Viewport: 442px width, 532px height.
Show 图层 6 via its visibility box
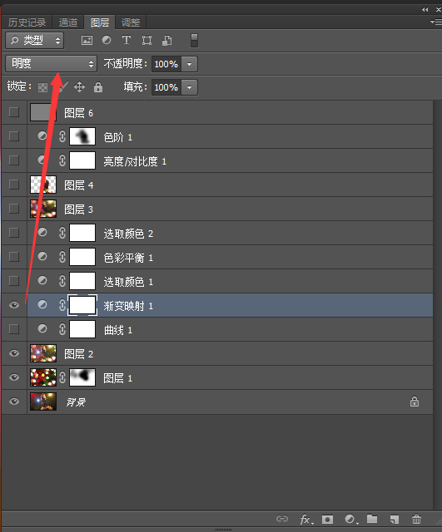click(x=14, y=112)
